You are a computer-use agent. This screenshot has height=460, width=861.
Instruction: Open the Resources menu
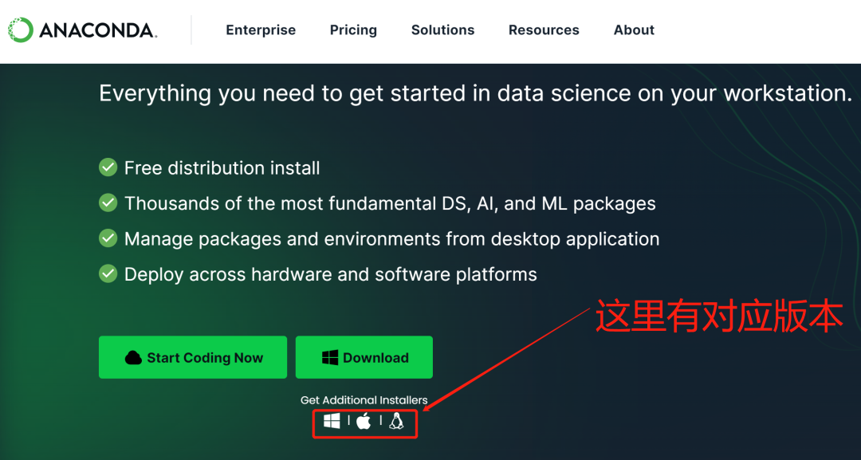point(544,30)
